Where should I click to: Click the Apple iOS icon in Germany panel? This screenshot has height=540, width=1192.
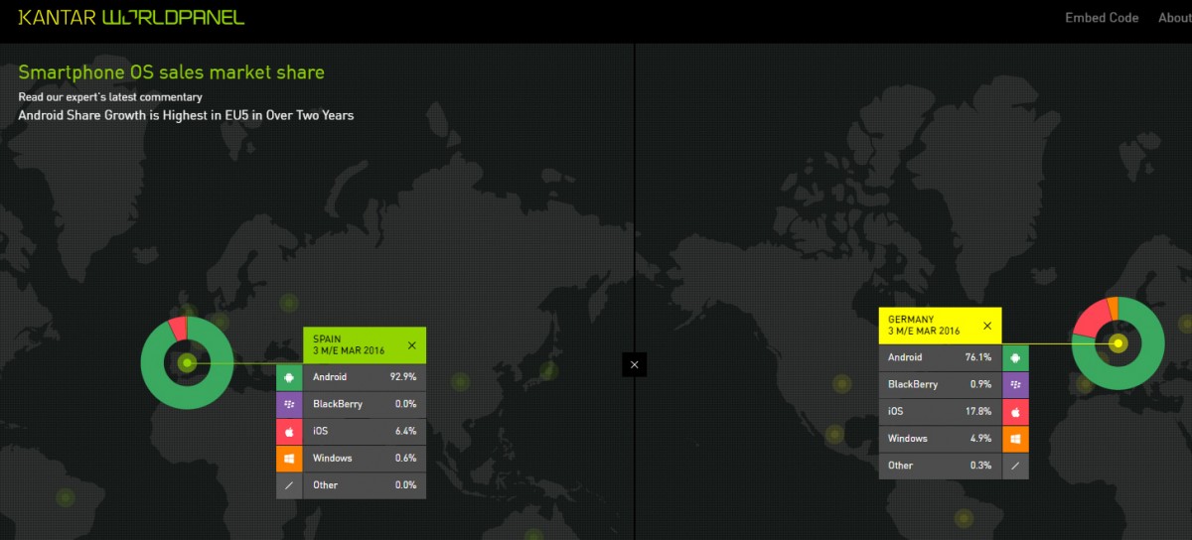[x=1016, y=411]
